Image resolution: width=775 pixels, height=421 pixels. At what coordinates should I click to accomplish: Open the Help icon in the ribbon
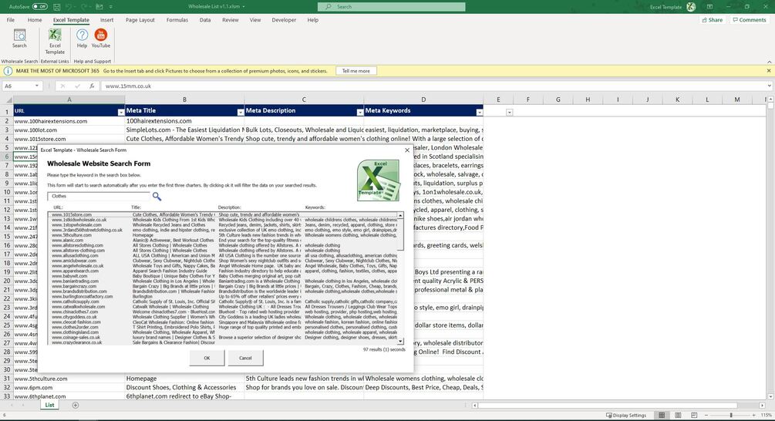point(82,38)
